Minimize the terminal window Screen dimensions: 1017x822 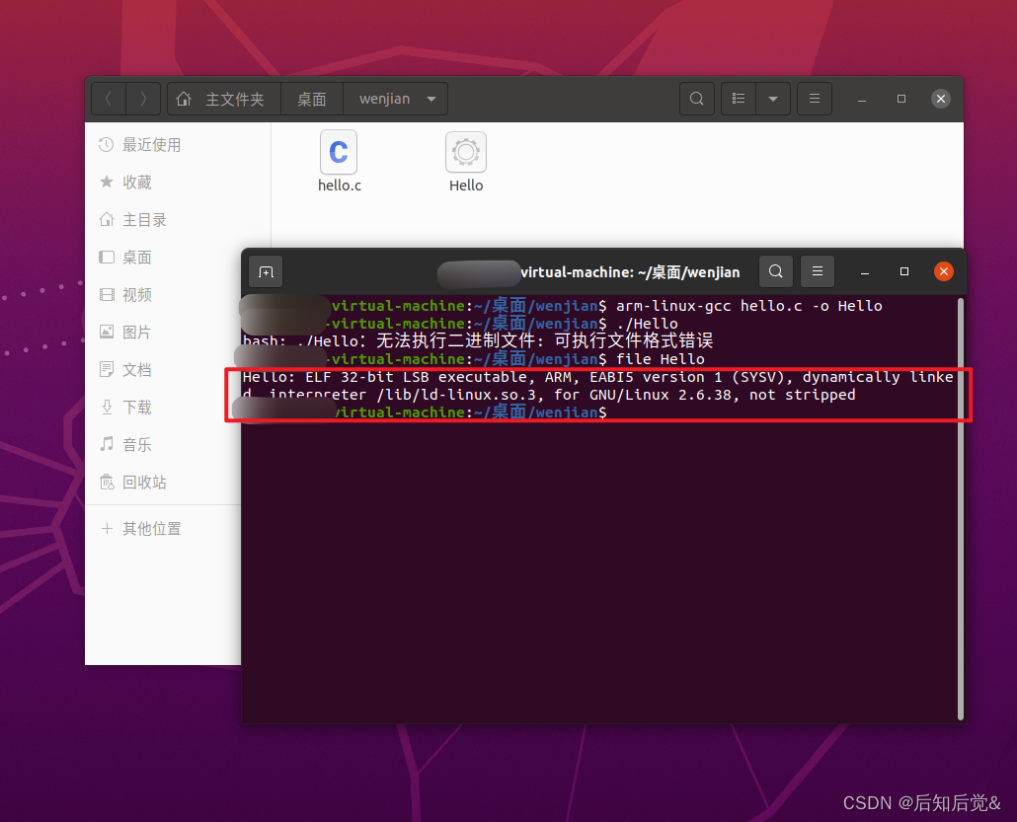pos(865,272)
